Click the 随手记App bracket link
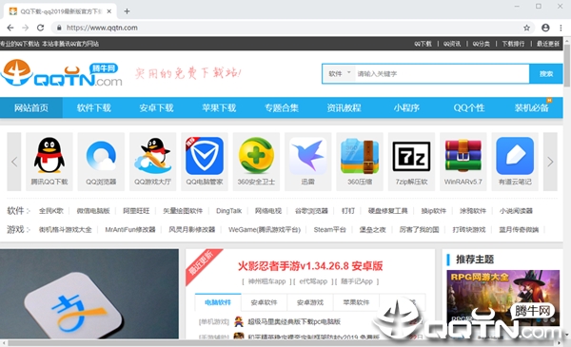Viewport: 571px width, 347px height. click(x=357, y=281)
